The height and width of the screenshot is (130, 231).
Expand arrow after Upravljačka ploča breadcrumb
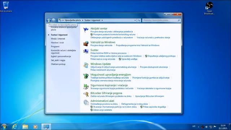[x=83, y=20]
